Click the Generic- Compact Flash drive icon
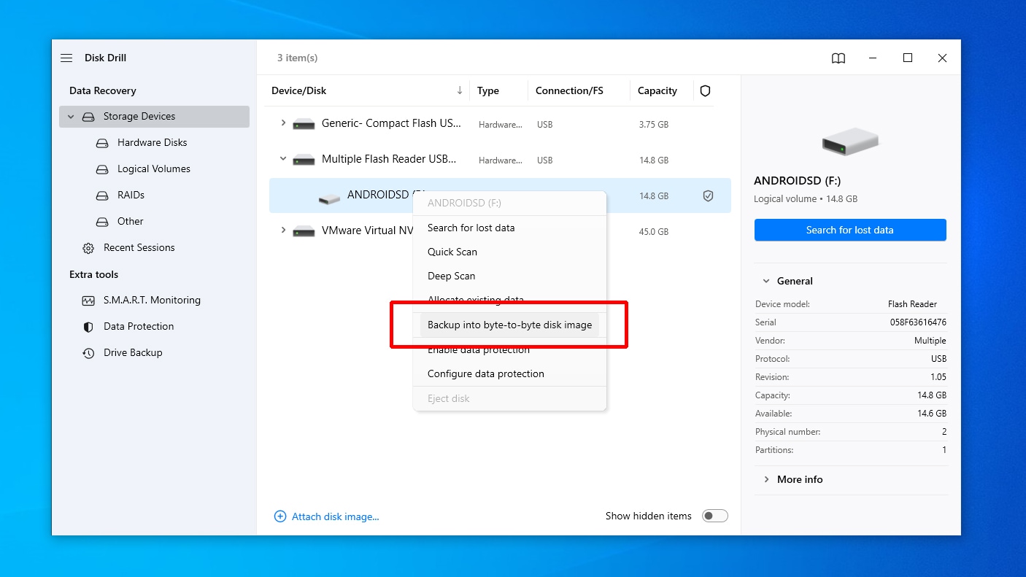 304,125
